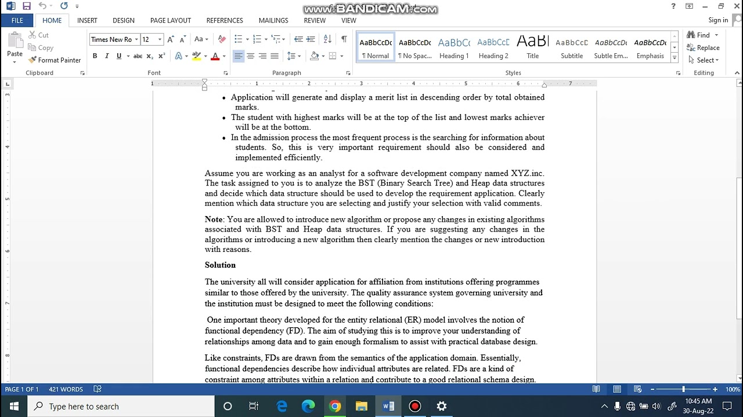
Task: Apply red font color
Action: pyautogui.click(x=214, y=56)
